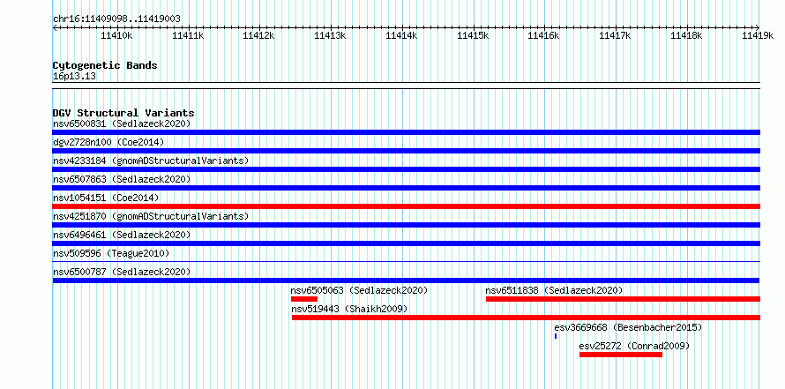Click the 11414k ruler tick label
This screenshot has width=785, height=389.
[x=401, y=35]
